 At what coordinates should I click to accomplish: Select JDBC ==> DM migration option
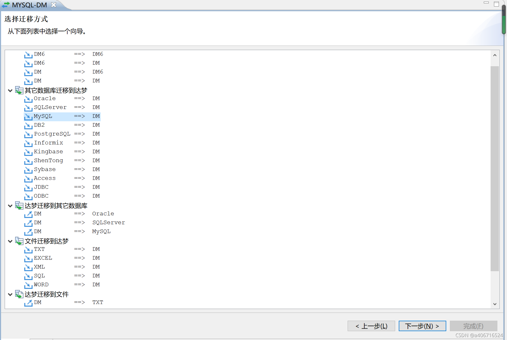(67, 187)
